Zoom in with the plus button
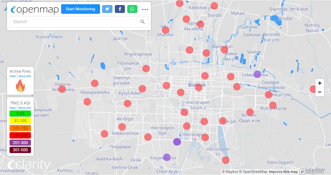This screenshot has height=175, width=331. point(320,83)
